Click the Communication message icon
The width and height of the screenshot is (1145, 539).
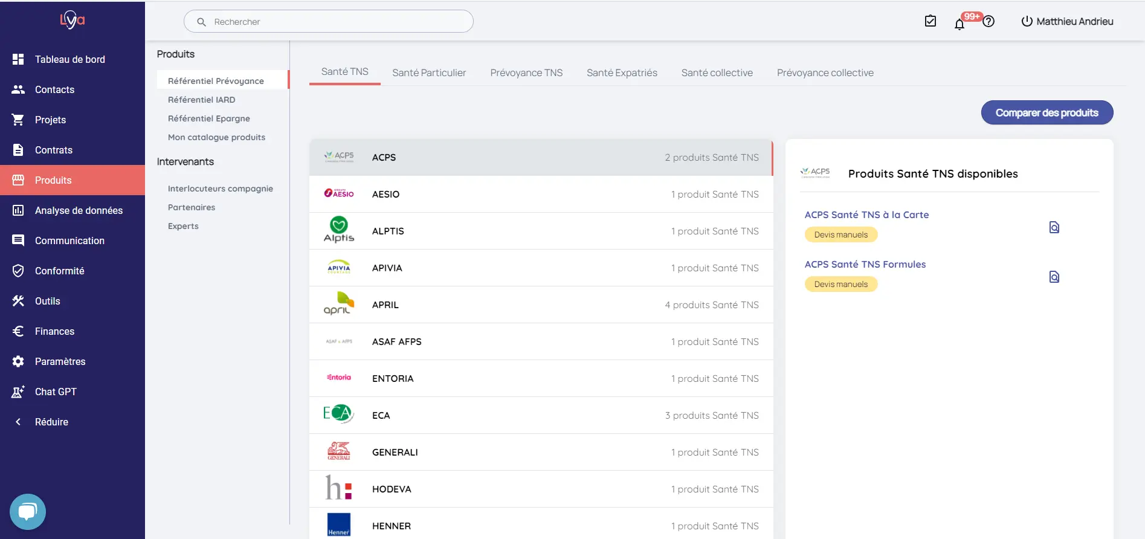click(18, 240)
